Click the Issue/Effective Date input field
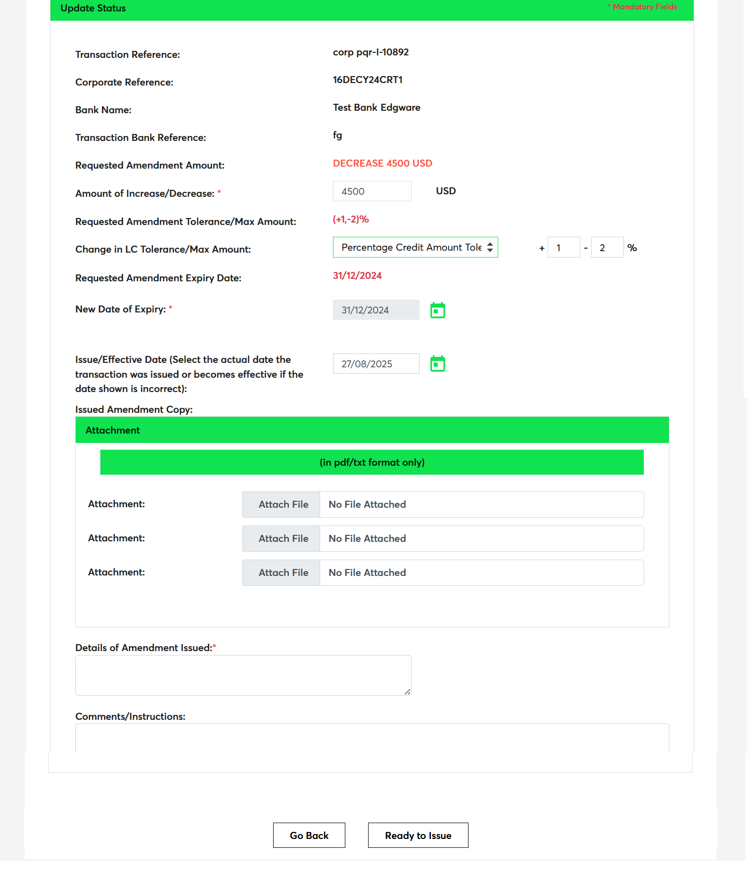Screen dimensions: 754x878 pos(376,364)
